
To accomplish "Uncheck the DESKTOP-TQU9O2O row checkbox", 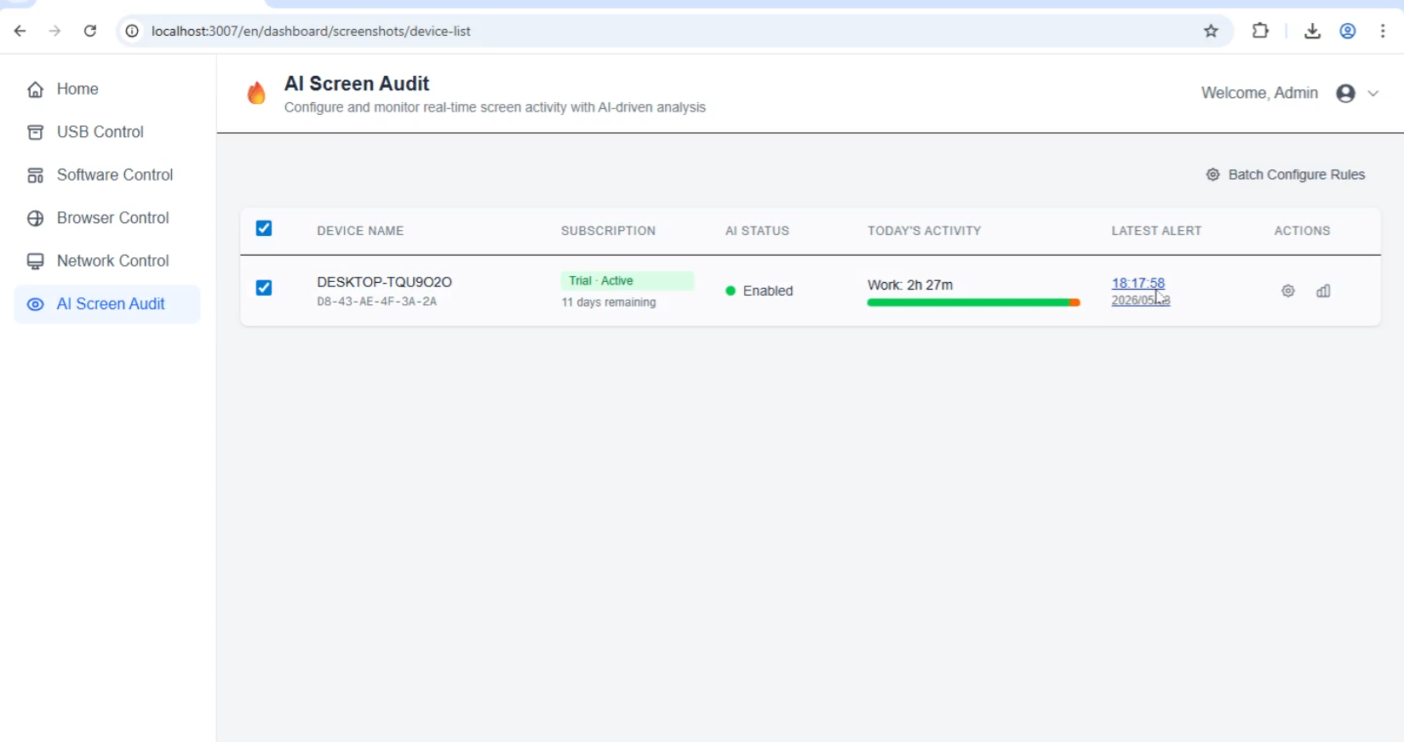I will (264, 288).
